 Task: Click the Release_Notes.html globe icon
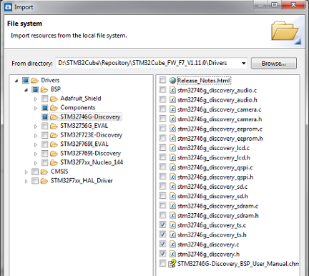coord(172,80)
